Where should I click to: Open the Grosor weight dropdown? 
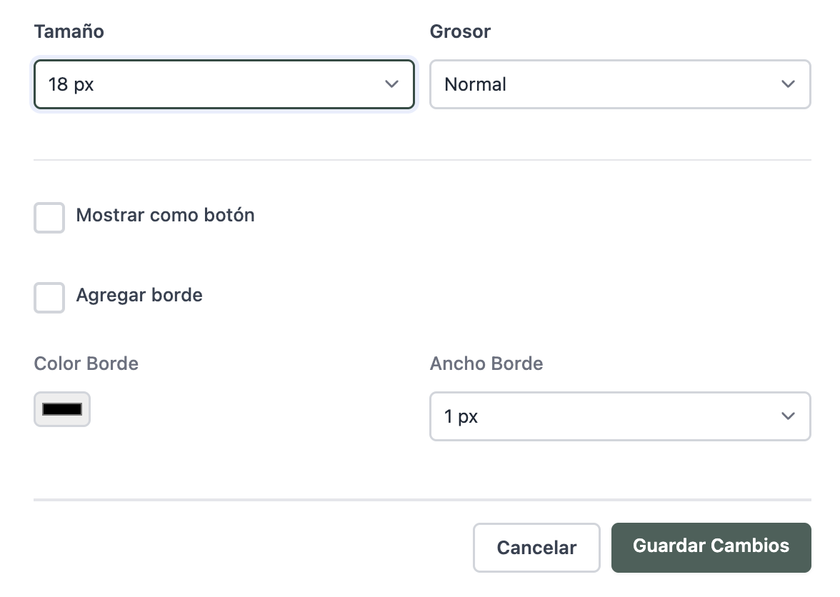click(x=619, y=84)
